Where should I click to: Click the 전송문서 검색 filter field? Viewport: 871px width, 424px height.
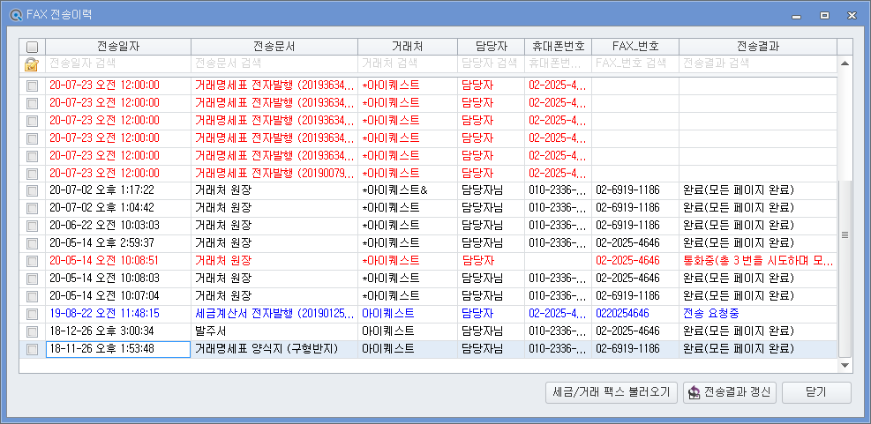coord(274,63)
